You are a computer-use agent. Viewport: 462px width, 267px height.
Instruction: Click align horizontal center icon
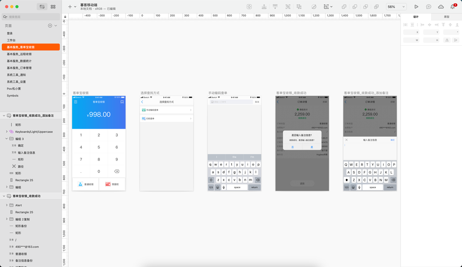point(429,25)
